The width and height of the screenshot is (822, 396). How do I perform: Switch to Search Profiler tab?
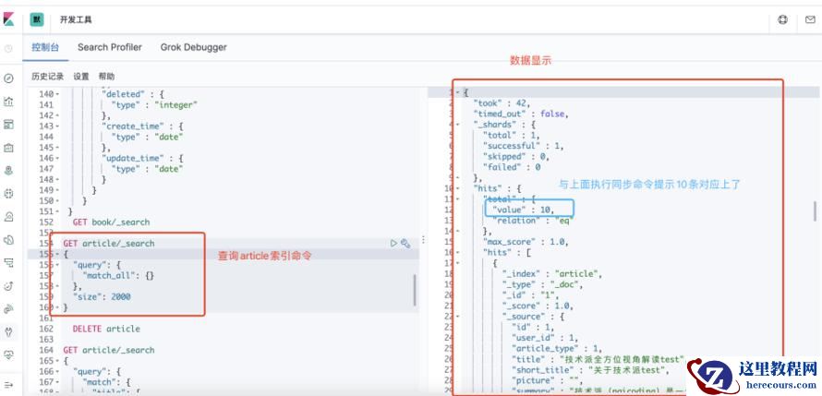pos(110,47)
